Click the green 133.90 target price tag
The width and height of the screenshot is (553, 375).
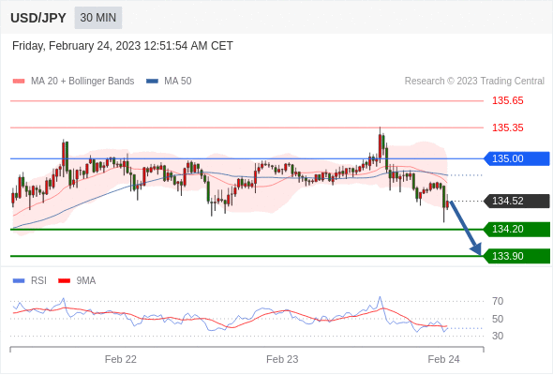point(516,256)
